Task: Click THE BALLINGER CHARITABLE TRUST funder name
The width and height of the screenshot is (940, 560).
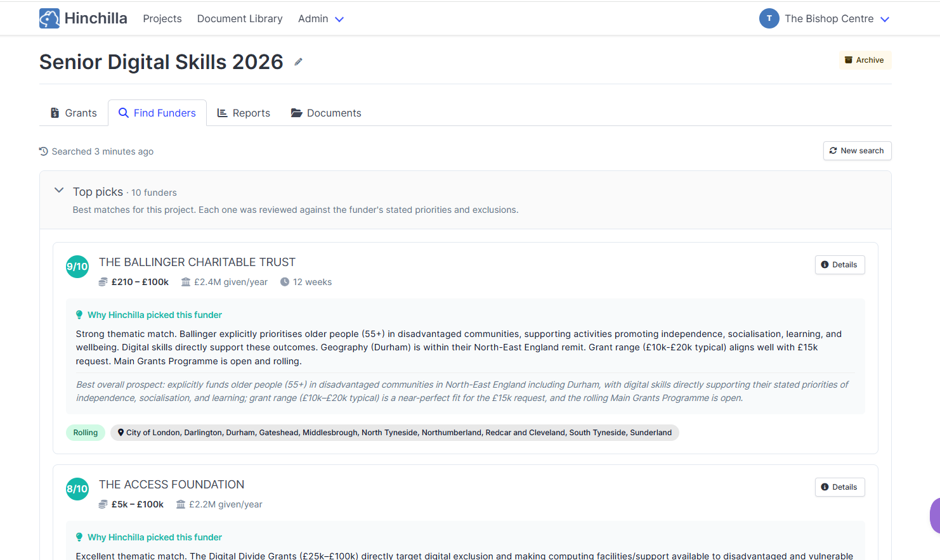Action: (x=197, y=262)
